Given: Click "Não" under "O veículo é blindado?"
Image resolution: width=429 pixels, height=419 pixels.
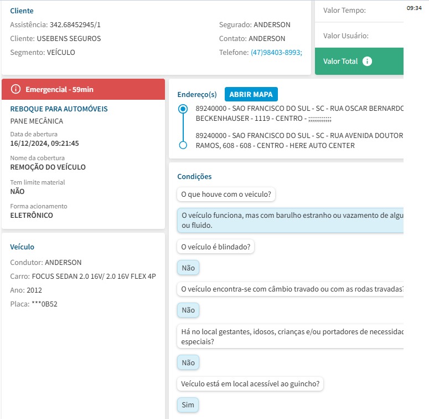Looking at the screenshot, I should coord(188,268).
